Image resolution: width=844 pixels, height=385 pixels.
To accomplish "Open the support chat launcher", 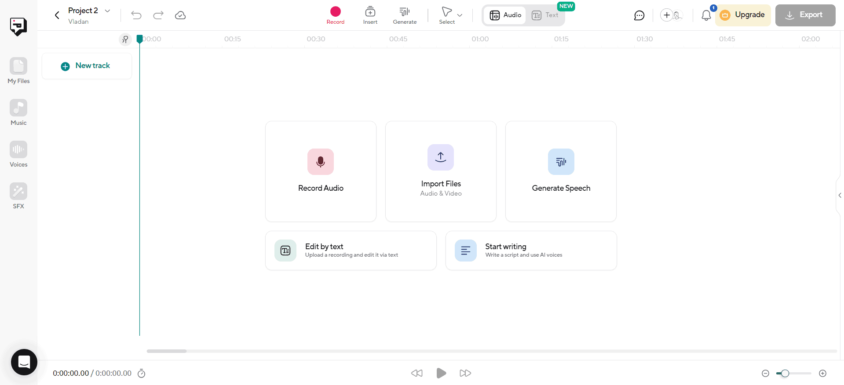I will [x=24, y=362].
